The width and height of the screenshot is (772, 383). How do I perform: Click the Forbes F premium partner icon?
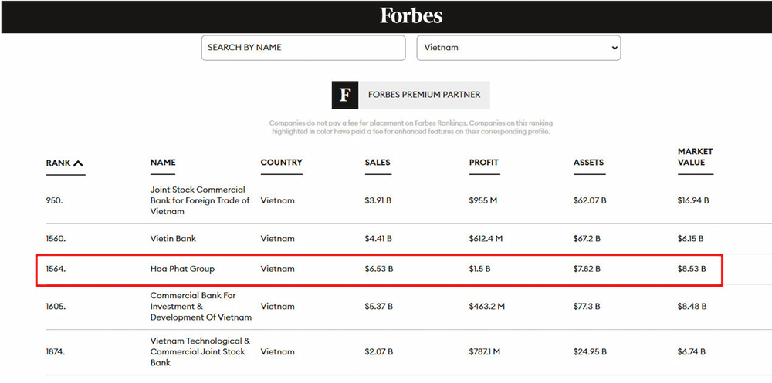point(344,95)
